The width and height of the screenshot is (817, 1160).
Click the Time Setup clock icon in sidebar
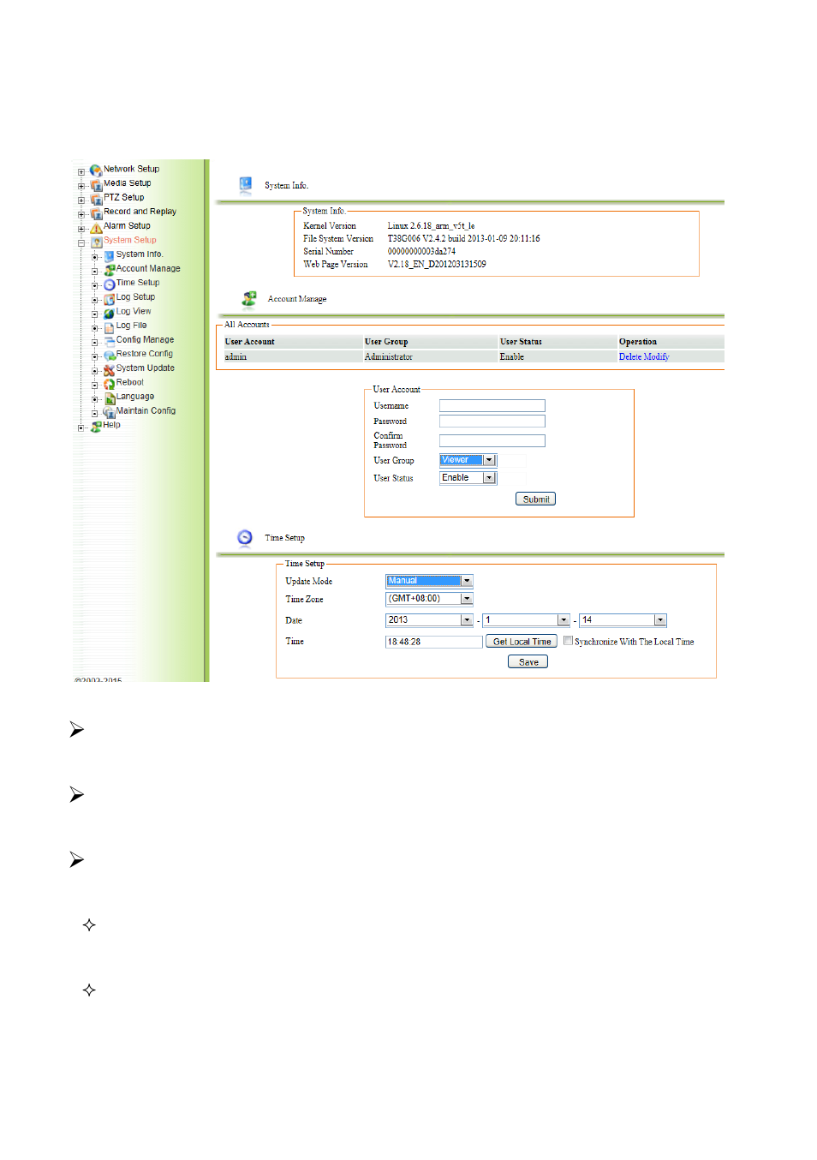click(109, 284)
